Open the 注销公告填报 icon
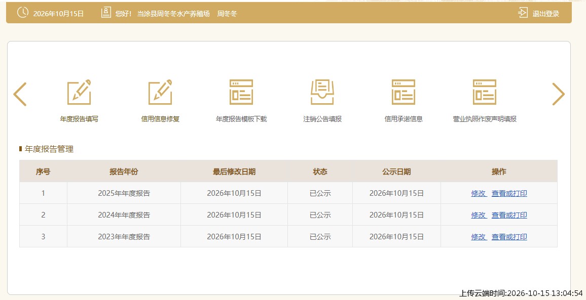This screenshot has height=300, width=586. pyautogui.click(x=322, y=92)
